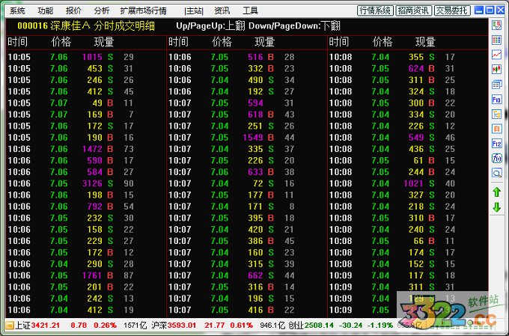
Task: Click first column 现量 header
Action: click(104, 42)
